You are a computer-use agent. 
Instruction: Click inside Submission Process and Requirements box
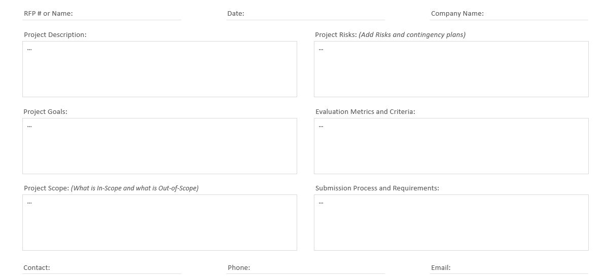coord(451,223)
